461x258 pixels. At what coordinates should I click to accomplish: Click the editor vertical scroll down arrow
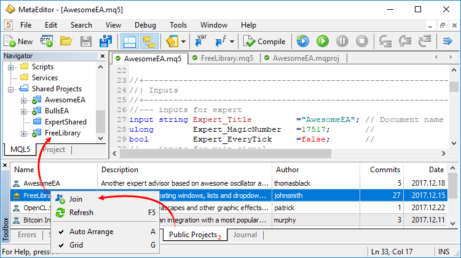point(454,143)
